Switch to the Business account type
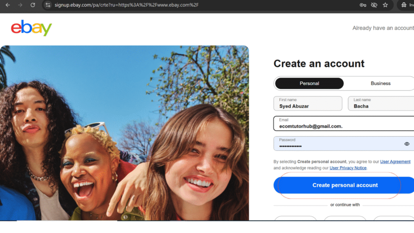This screenshot has width=414, height=233. 380,83
